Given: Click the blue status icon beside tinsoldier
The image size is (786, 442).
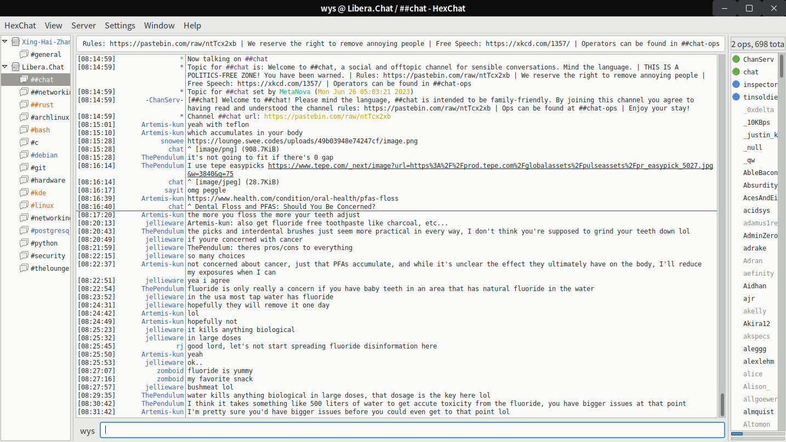Looking at the screenshot, I should point(736,97).
